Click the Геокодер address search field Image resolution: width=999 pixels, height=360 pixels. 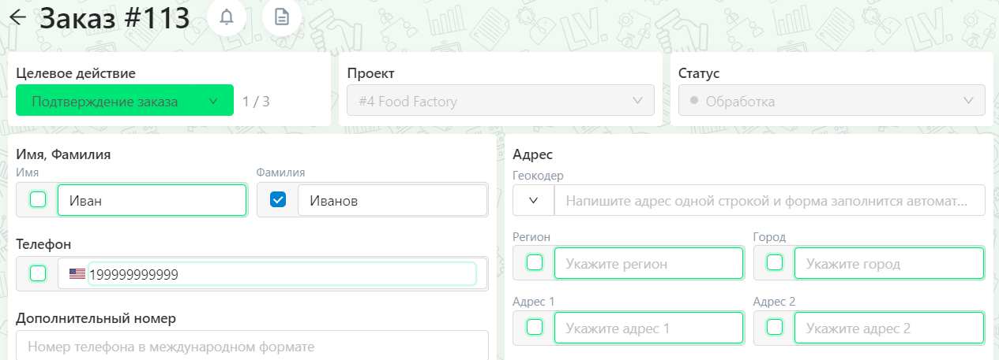[770, 200]
